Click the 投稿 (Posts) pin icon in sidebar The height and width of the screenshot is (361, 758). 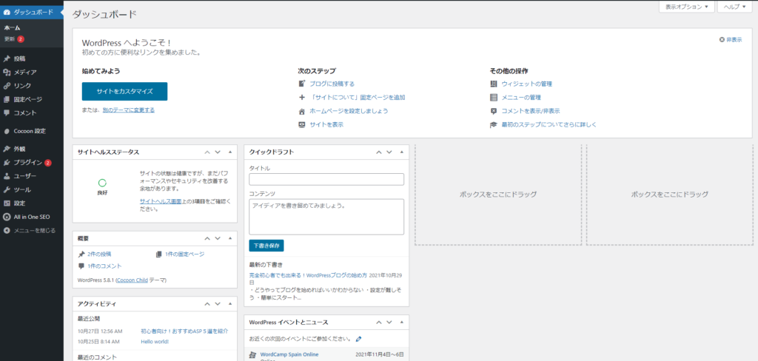point(7,58)
